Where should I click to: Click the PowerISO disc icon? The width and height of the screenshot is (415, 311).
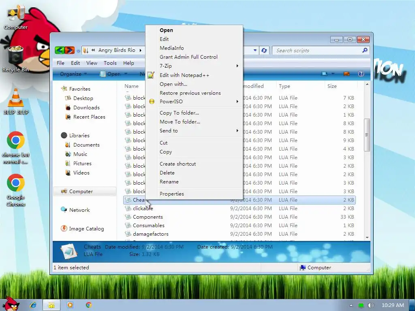point(152,101)
